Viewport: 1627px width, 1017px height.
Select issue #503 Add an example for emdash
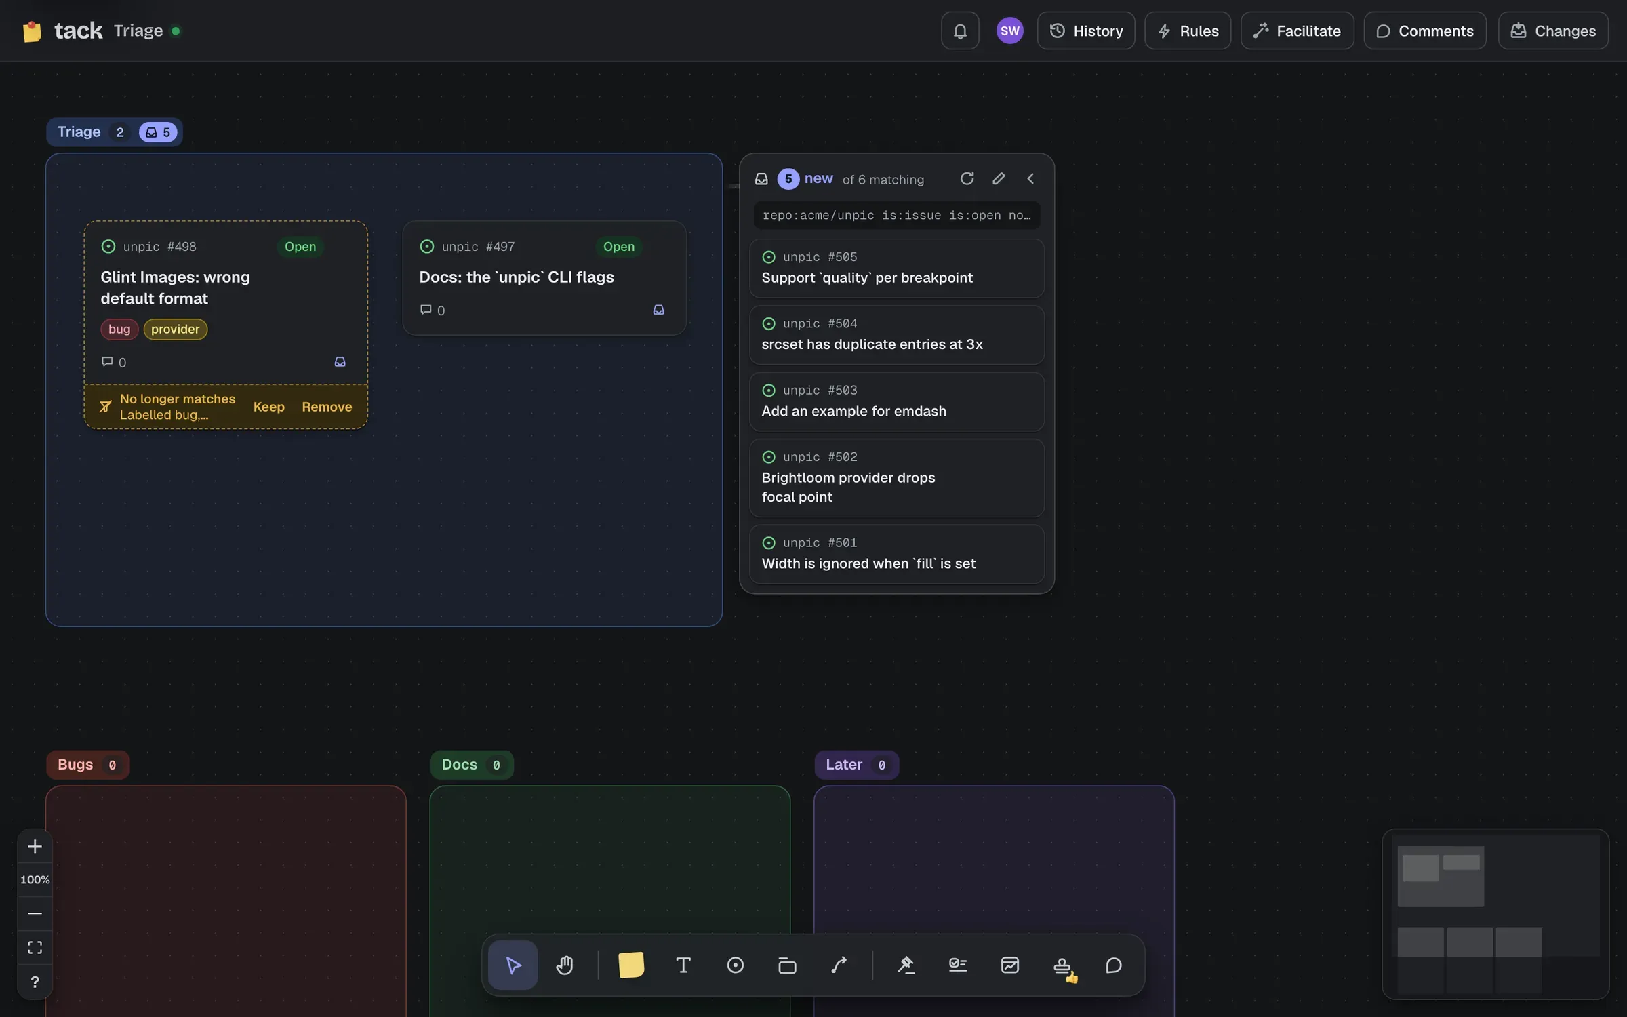(896, 401)
